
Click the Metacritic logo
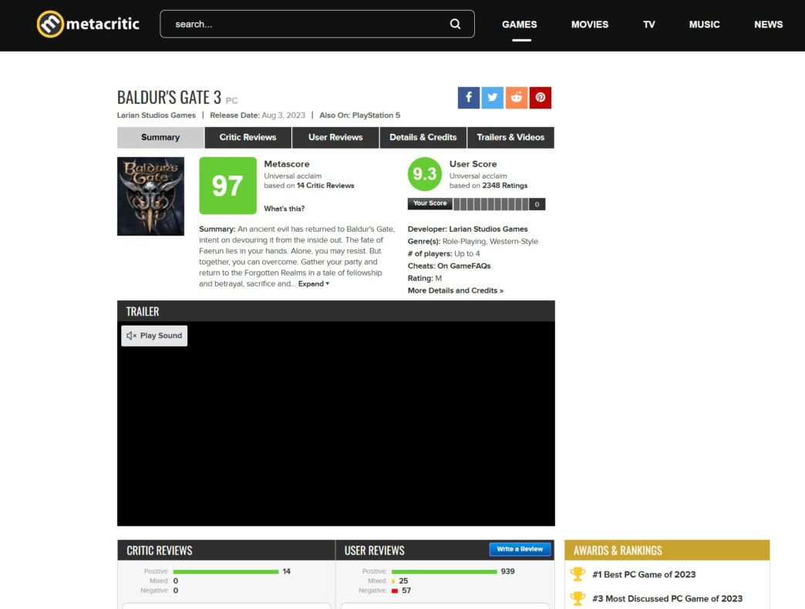pyautogui.click(x=89, y=24)
